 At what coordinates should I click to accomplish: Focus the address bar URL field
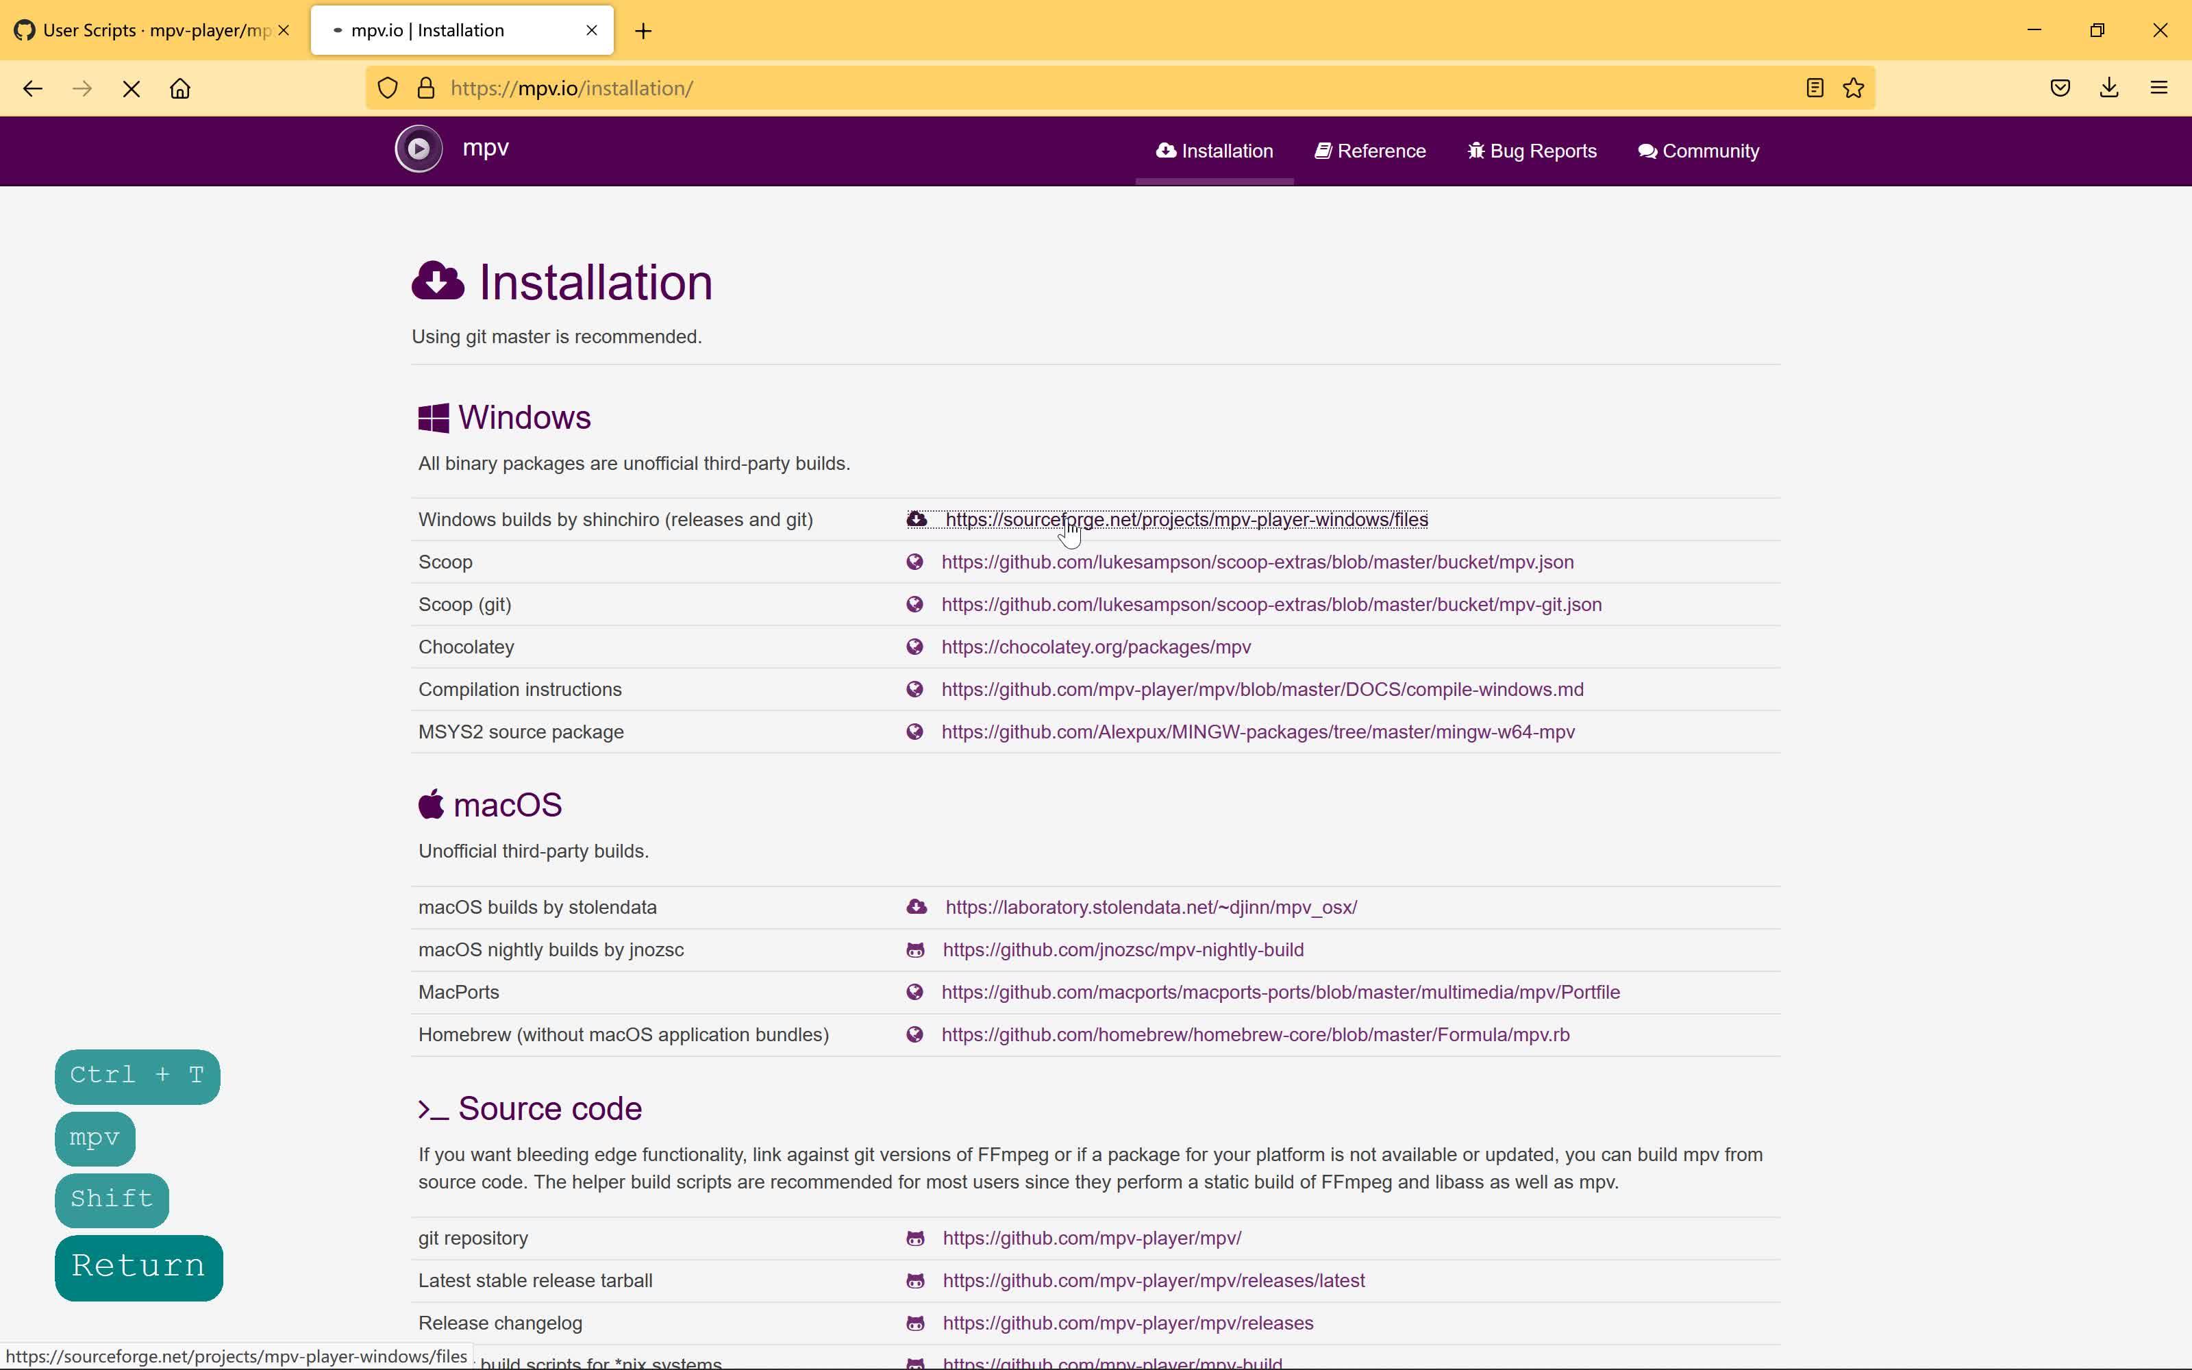(1087, 88)
